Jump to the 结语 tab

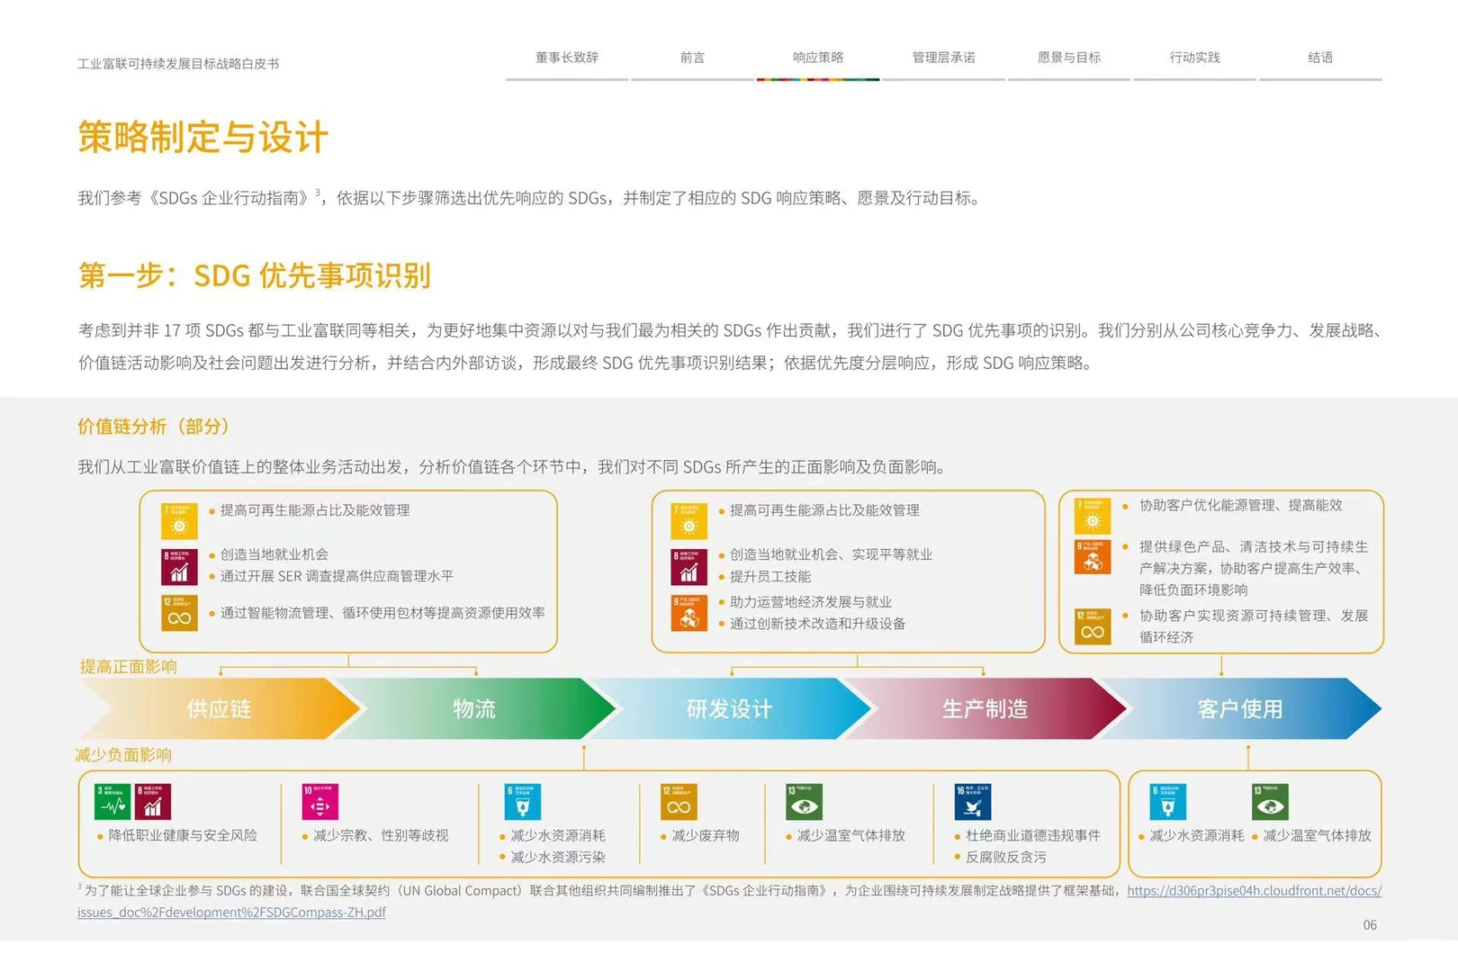pyautogui.click(x=1320, y=58)
